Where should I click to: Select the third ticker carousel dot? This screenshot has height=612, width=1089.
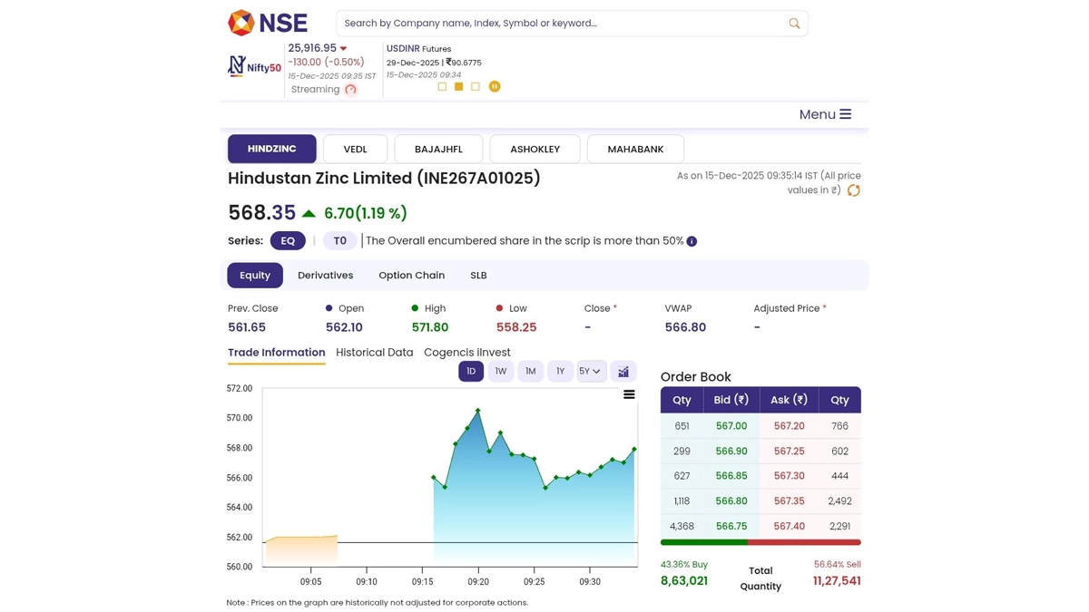[476, 87]
